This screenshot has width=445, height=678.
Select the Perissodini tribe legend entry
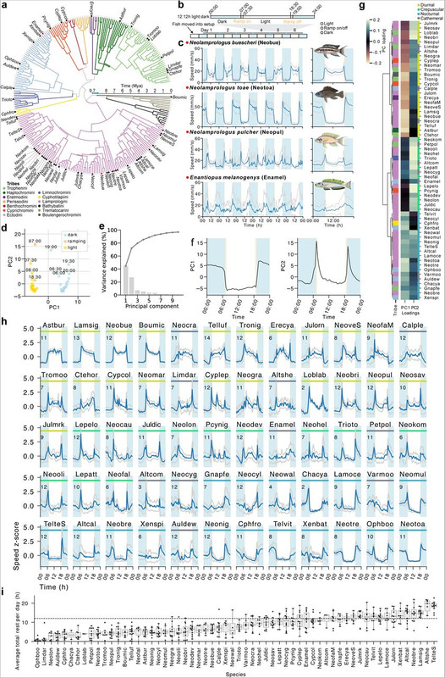click(x=15, y=202)
